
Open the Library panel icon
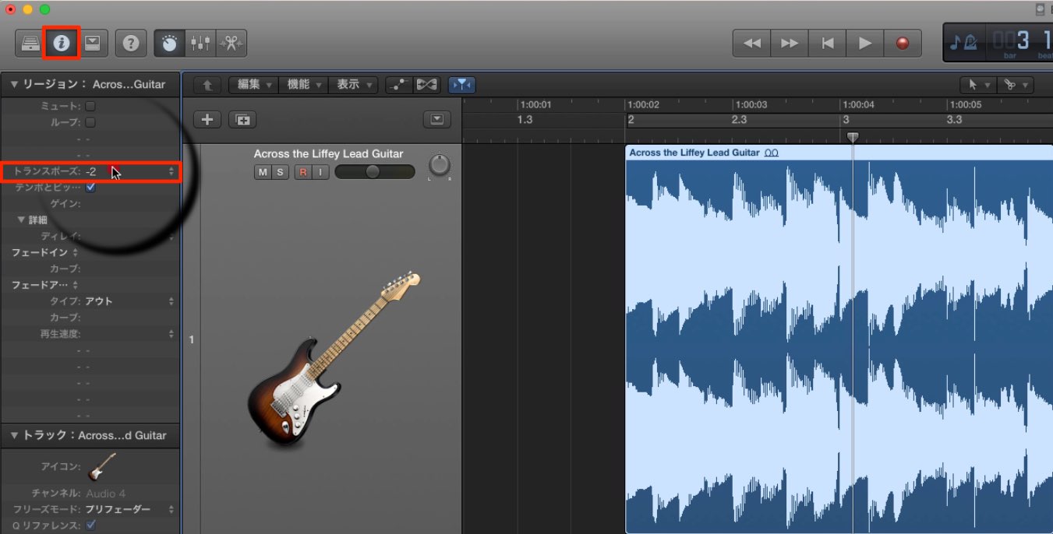click(30, 43)
